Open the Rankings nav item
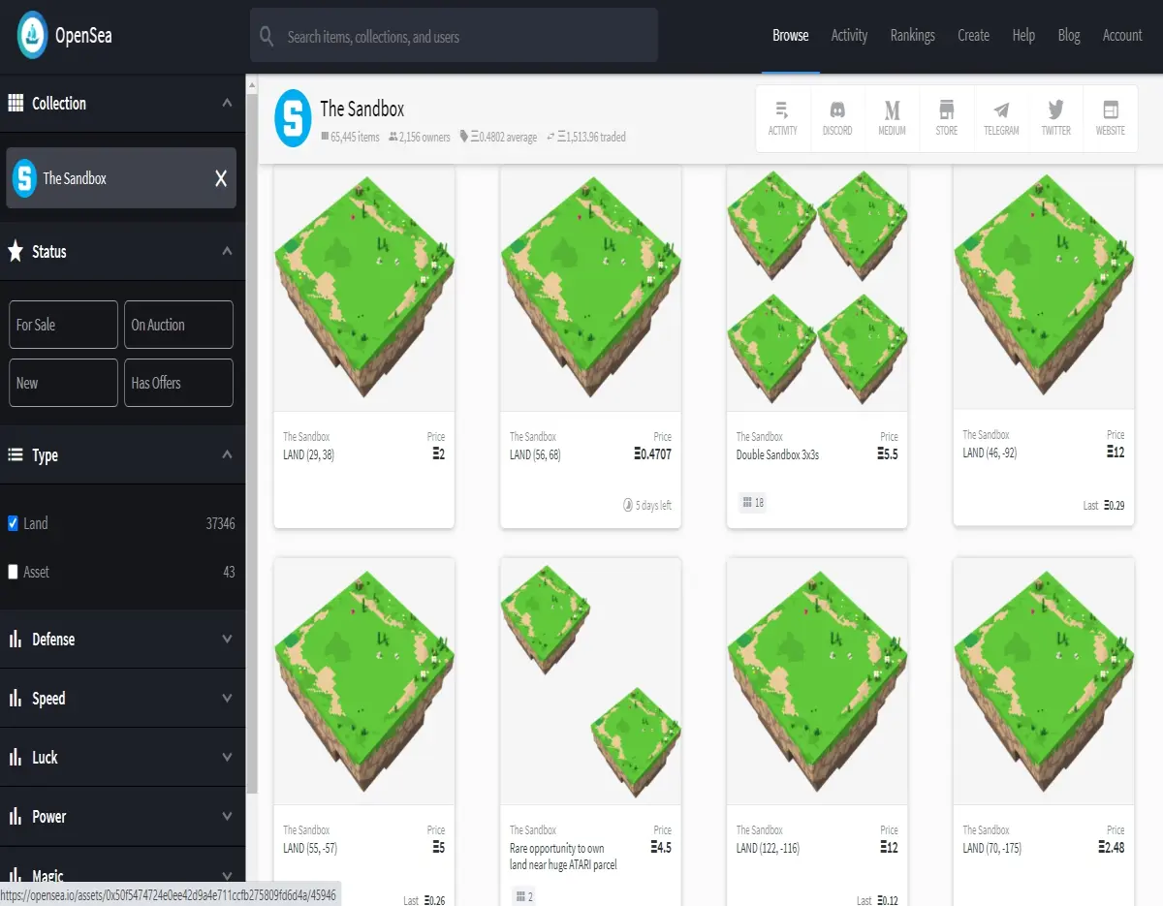This screenshot has width=1163, height=906. [x=913, y=36]
